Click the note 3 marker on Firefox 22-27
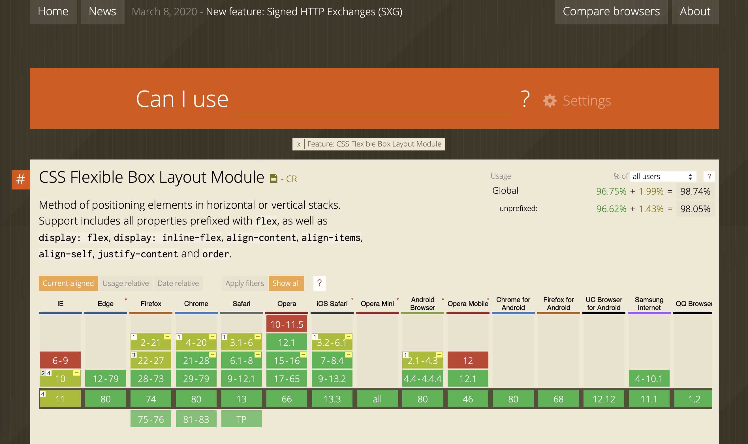This screenshot has height=444, width=748. (134, 355)
